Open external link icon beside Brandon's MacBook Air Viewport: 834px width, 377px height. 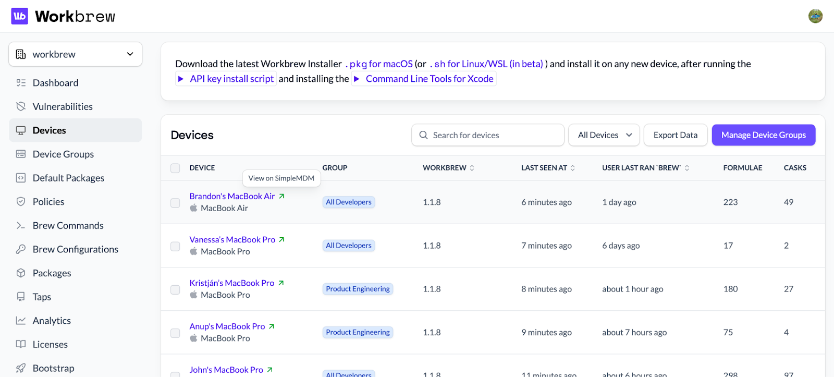(x=281, y=196)
